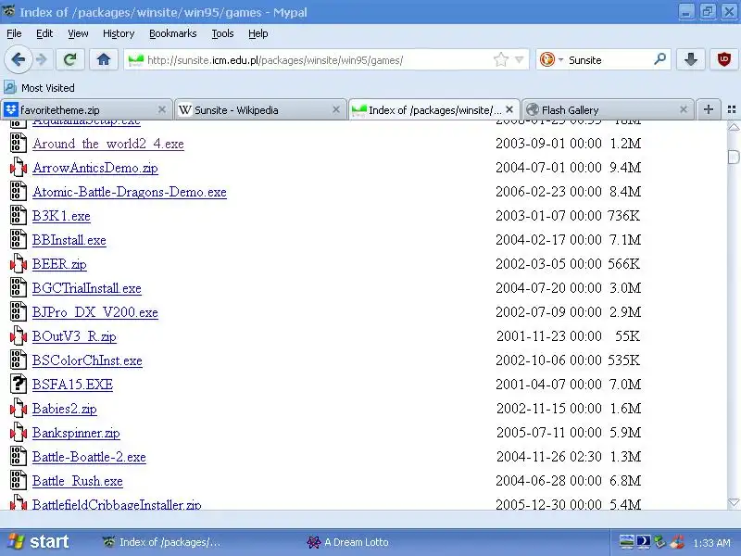Viewport: 741px width, 556px height.
Task: Select the Index of /packages taskbar button
Action: [x=162, y=542]
